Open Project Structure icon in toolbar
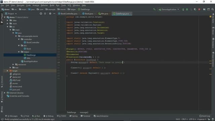Viewport: 215px width, 121px height. (204, 9)
